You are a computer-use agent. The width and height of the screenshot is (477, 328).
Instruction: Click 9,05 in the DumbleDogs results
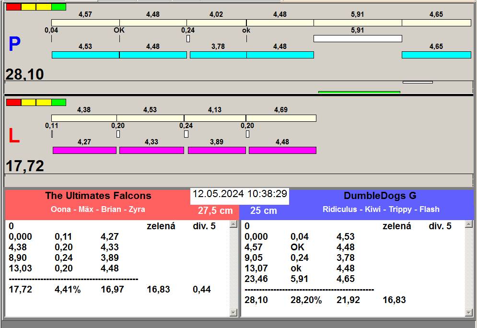[x=254, y=258]
